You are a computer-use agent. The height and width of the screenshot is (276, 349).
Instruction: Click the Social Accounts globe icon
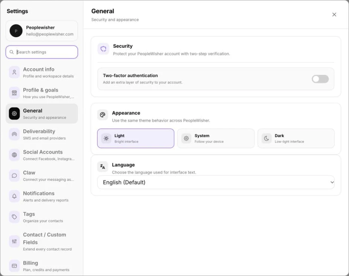point(14,155)
